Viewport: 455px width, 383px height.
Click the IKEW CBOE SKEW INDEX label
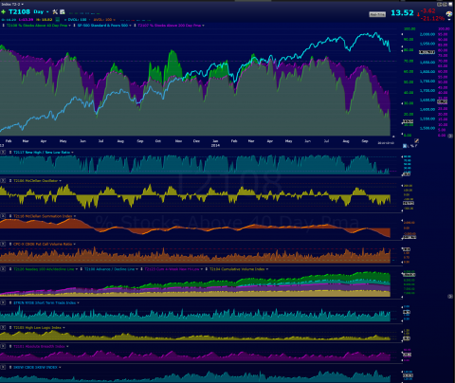[x=35, y=367]
